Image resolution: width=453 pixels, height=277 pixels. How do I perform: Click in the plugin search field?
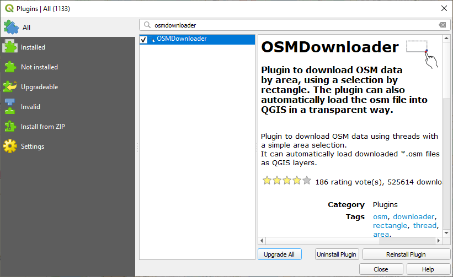point(295,25)
